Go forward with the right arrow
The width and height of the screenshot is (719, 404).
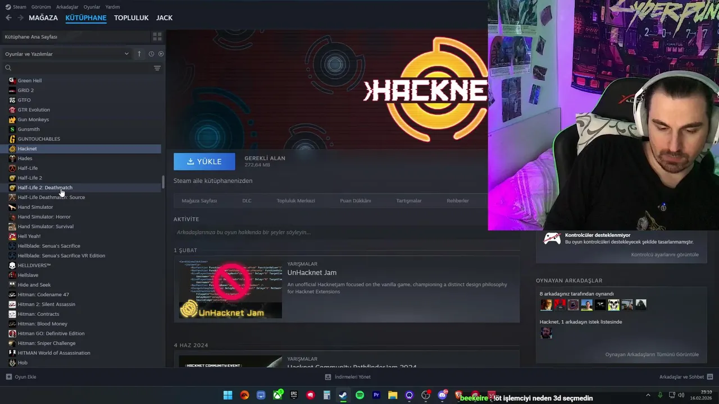point(20,17)
